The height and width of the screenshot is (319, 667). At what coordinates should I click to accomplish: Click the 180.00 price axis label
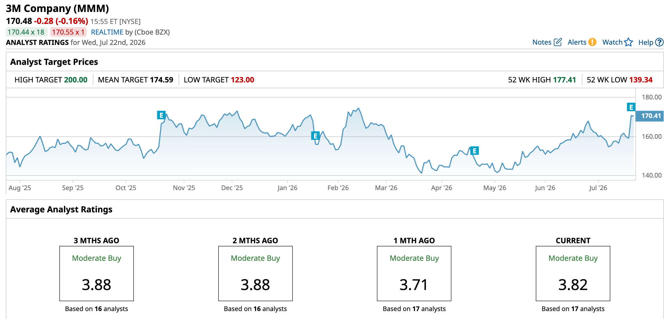(652, 97)
